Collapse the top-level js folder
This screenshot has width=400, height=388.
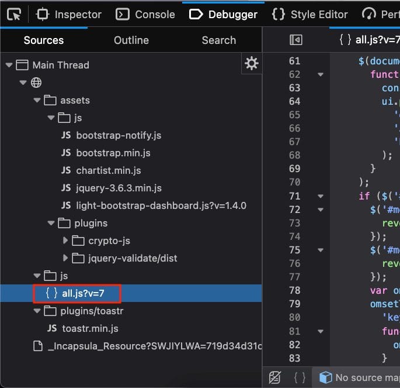pos(37,276)
